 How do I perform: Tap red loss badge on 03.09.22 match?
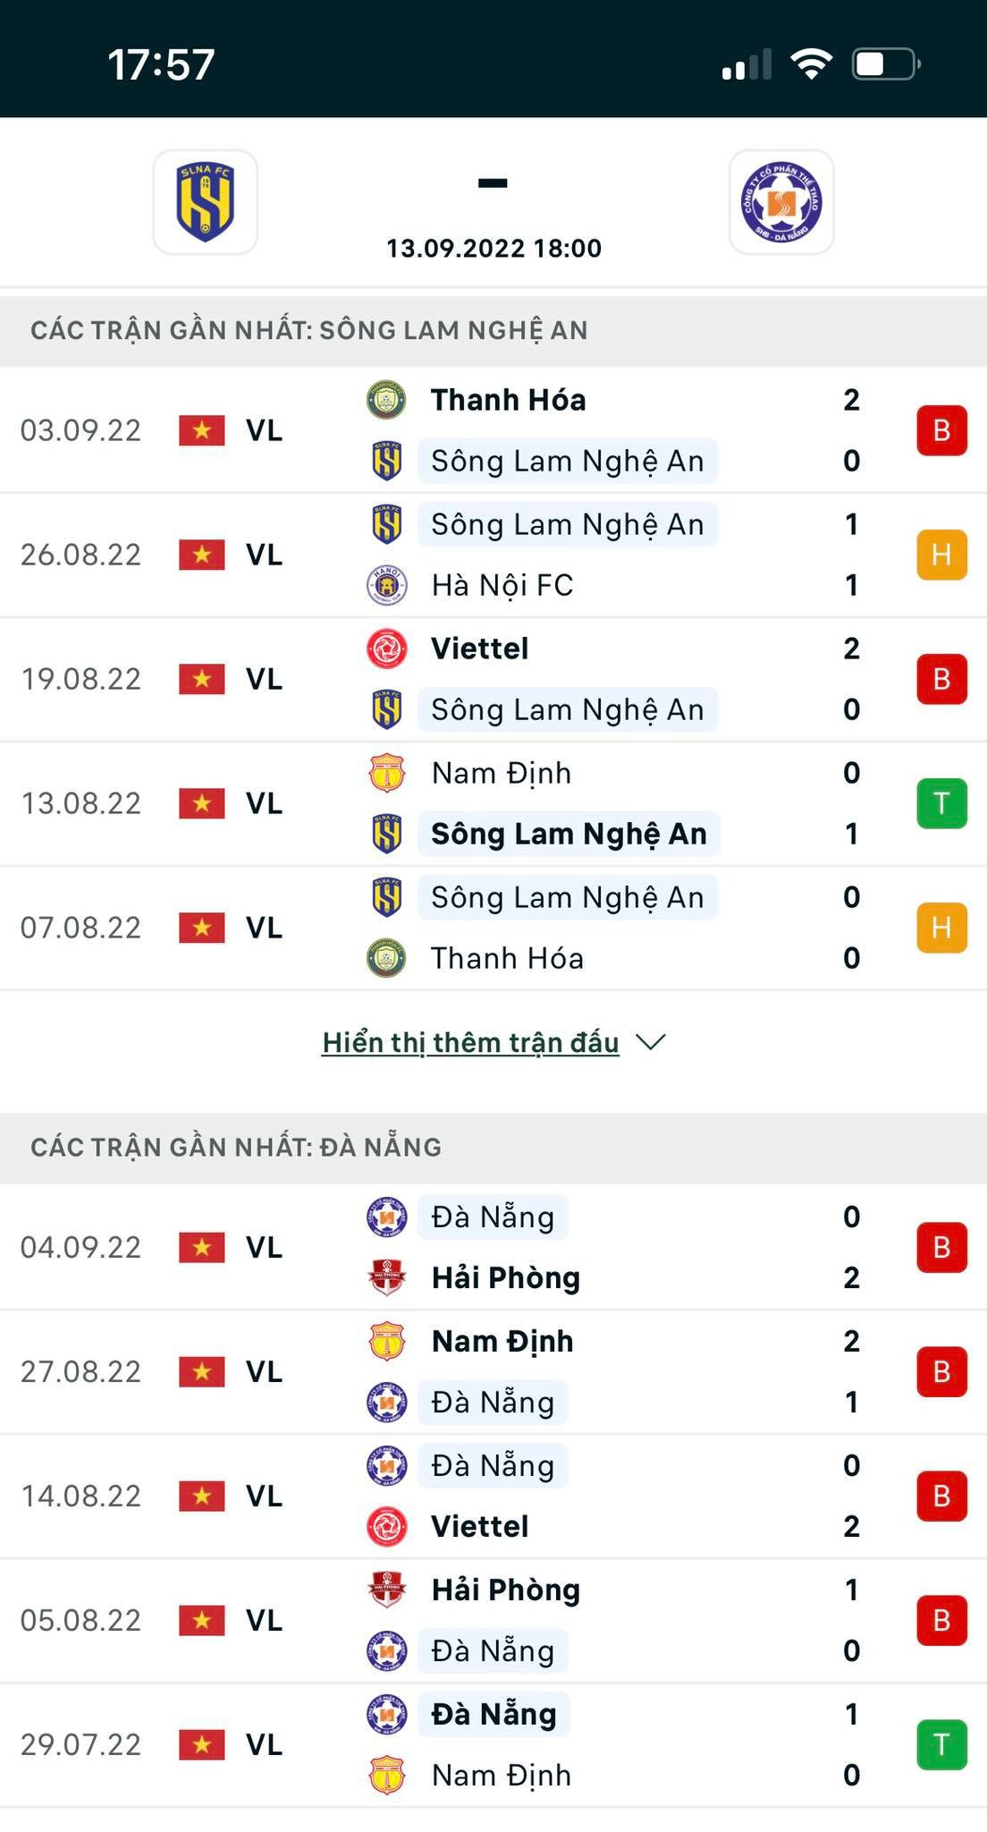point(941,430)
